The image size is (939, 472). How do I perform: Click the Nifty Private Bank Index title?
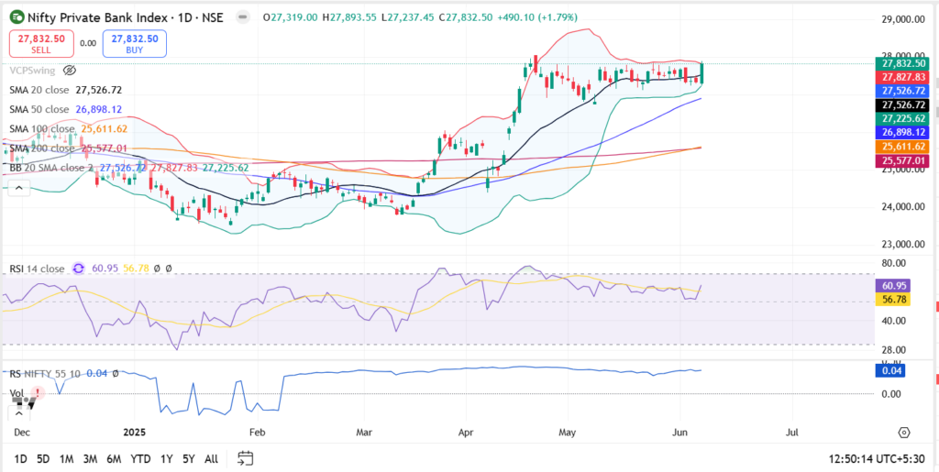[x=98, y=17]
